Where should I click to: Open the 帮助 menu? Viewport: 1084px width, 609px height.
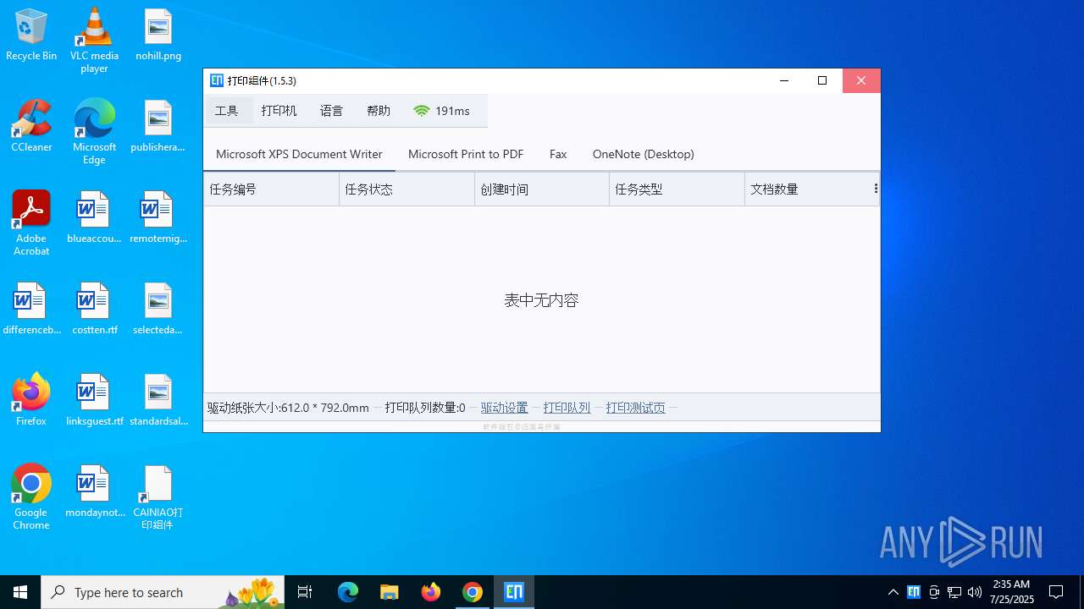point(379,111)
